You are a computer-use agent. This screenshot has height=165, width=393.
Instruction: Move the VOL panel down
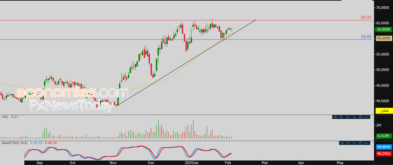click(354, 117)
